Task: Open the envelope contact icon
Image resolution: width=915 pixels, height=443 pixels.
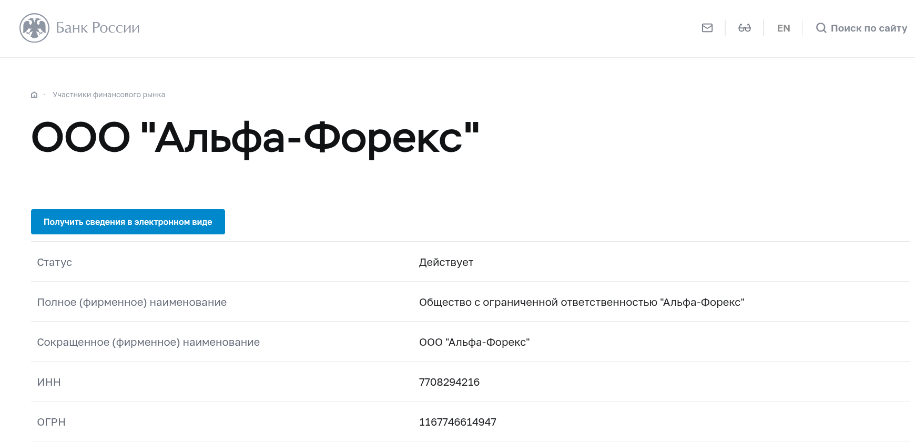Action: pos(707,28)
